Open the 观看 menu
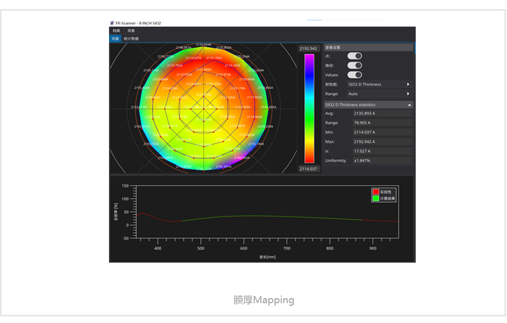Screen dimensions: 507x323 pyautogui.click(x=131, y=31)
